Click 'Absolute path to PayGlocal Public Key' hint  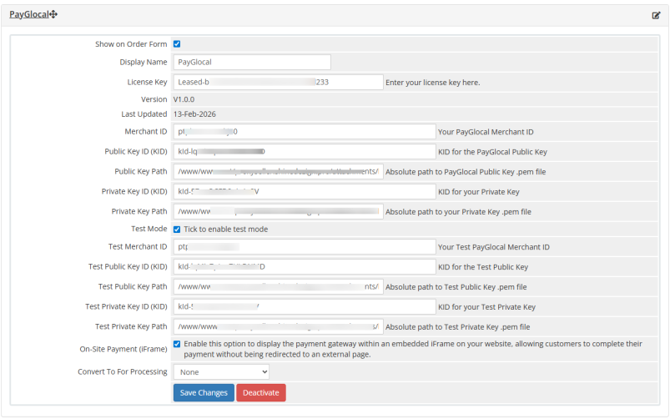click(466, 172)
